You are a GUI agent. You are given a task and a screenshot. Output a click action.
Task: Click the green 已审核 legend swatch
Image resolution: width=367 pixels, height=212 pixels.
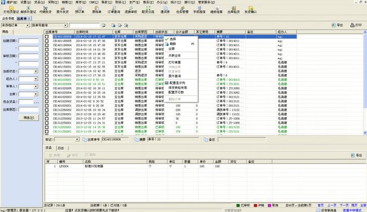pyautogui.click(x=238, y=205)
